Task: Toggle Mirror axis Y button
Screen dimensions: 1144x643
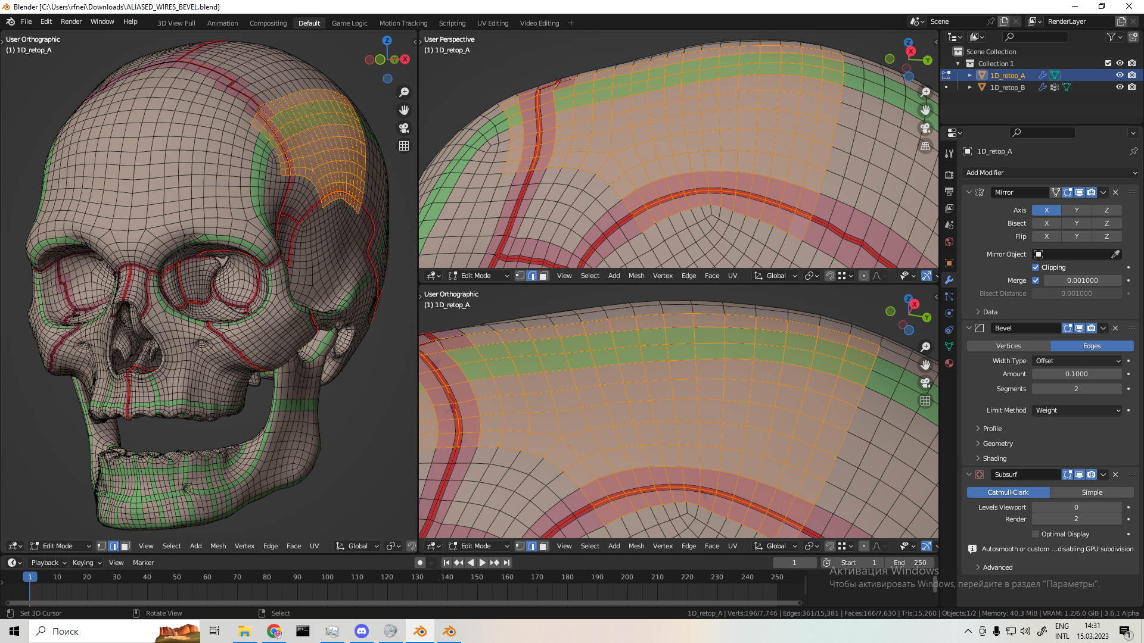Action: (x=1077, y=210)
